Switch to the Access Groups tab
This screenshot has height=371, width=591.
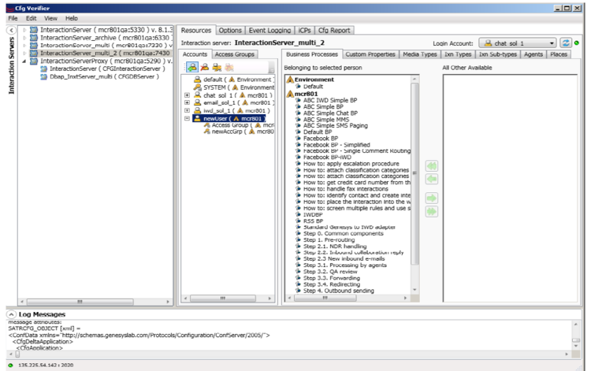235,54
